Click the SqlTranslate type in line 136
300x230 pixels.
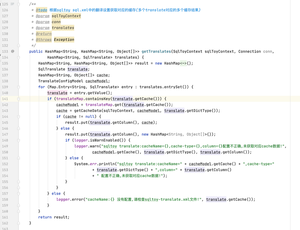point(52,69)
